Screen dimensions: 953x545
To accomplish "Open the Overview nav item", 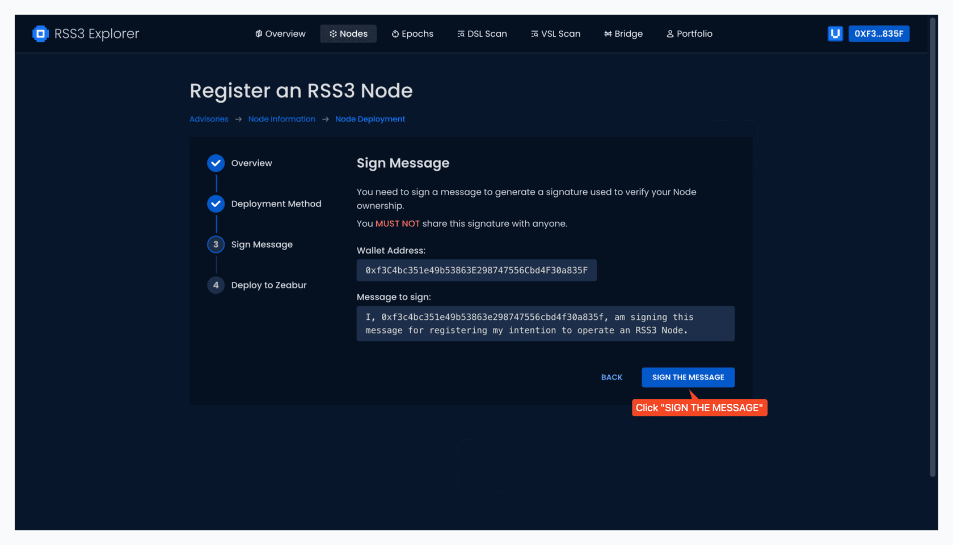I will pyautogui.click(x=280, y=33).
